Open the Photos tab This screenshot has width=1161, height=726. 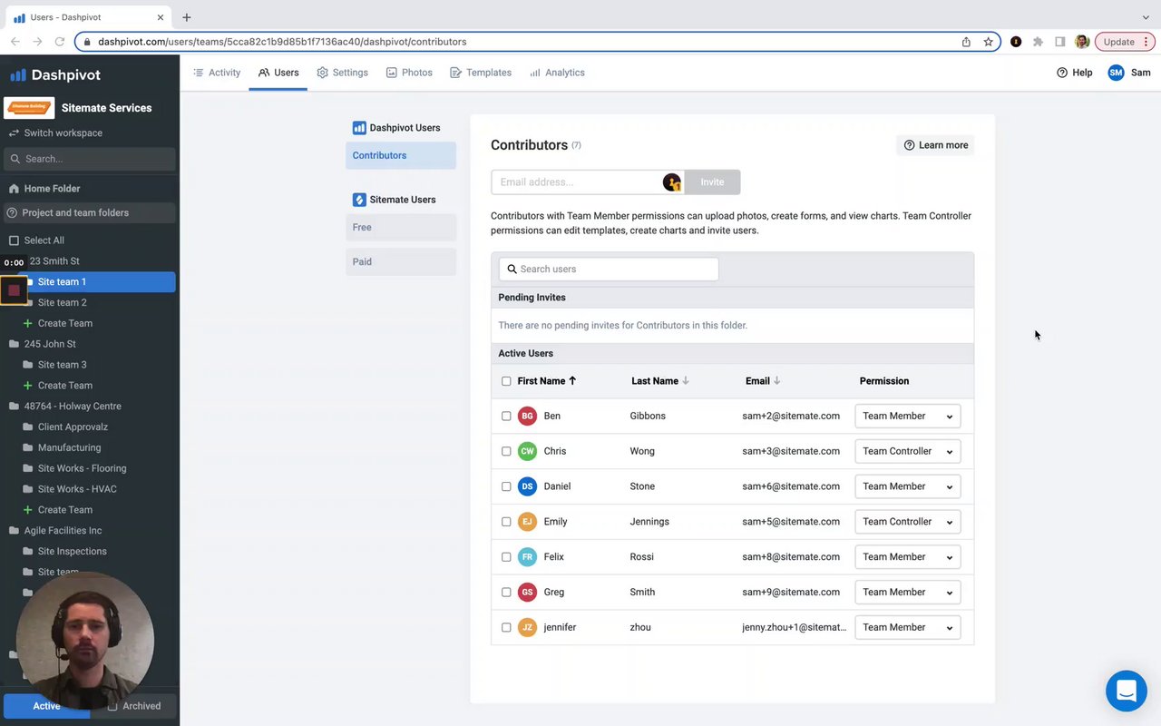409,73
